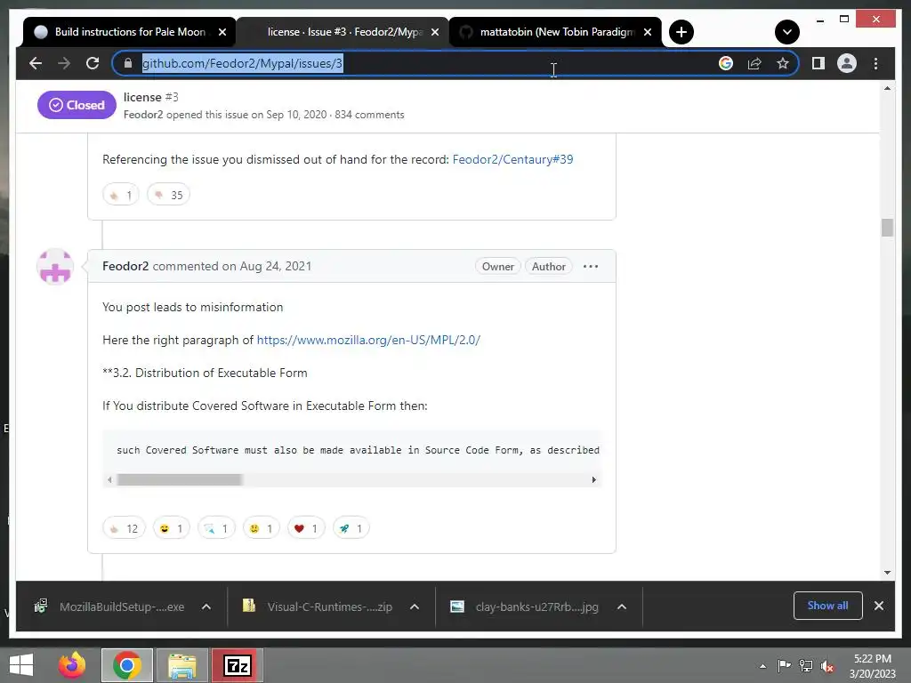Reload the current GitHub page
Viewport: 911px width, 683px height.
[93, 63]
